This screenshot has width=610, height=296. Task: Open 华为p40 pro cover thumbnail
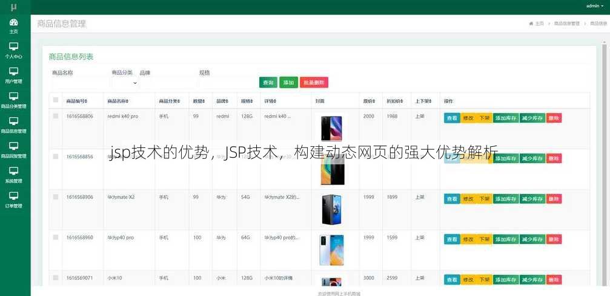coord(331,250)
